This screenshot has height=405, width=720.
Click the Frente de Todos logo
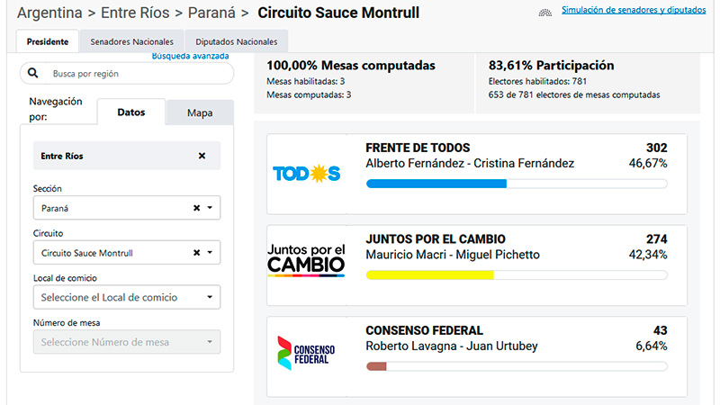(307, 174)
